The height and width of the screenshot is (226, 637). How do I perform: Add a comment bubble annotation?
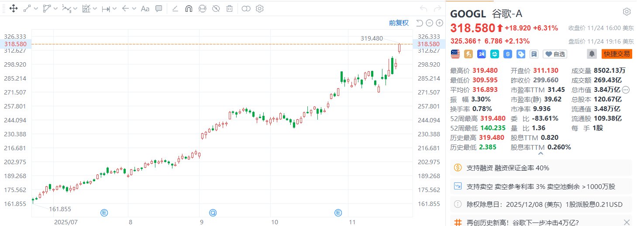coord(159,8)
